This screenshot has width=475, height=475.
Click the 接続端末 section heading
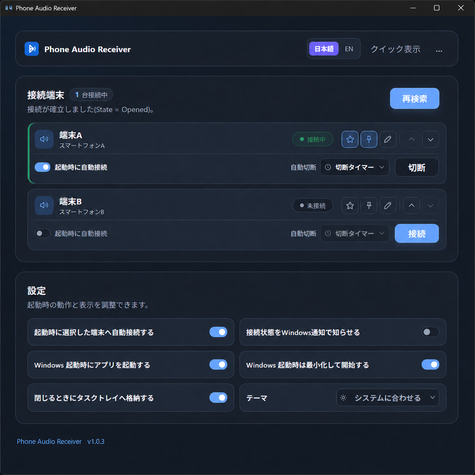pyautogui.click(x=46, y=95)
